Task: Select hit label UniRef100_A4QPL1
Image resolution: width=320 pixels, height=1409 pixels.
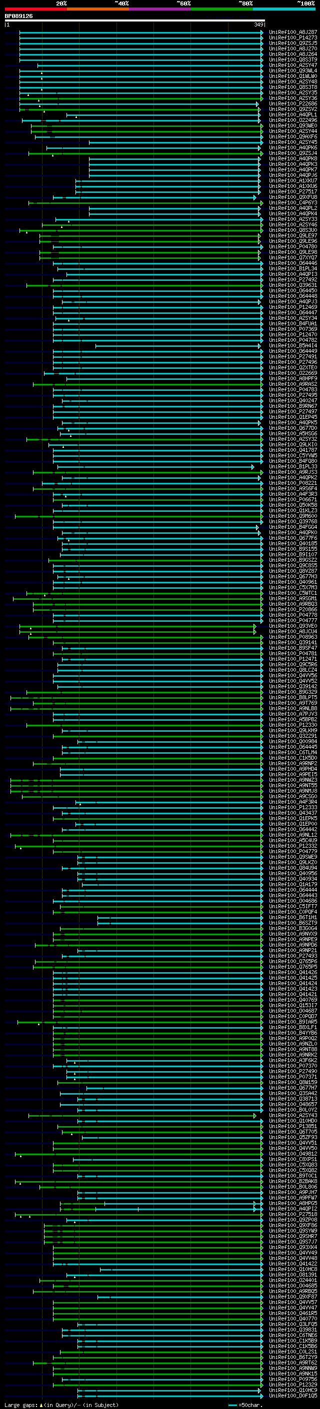Action: click(293, 115)
